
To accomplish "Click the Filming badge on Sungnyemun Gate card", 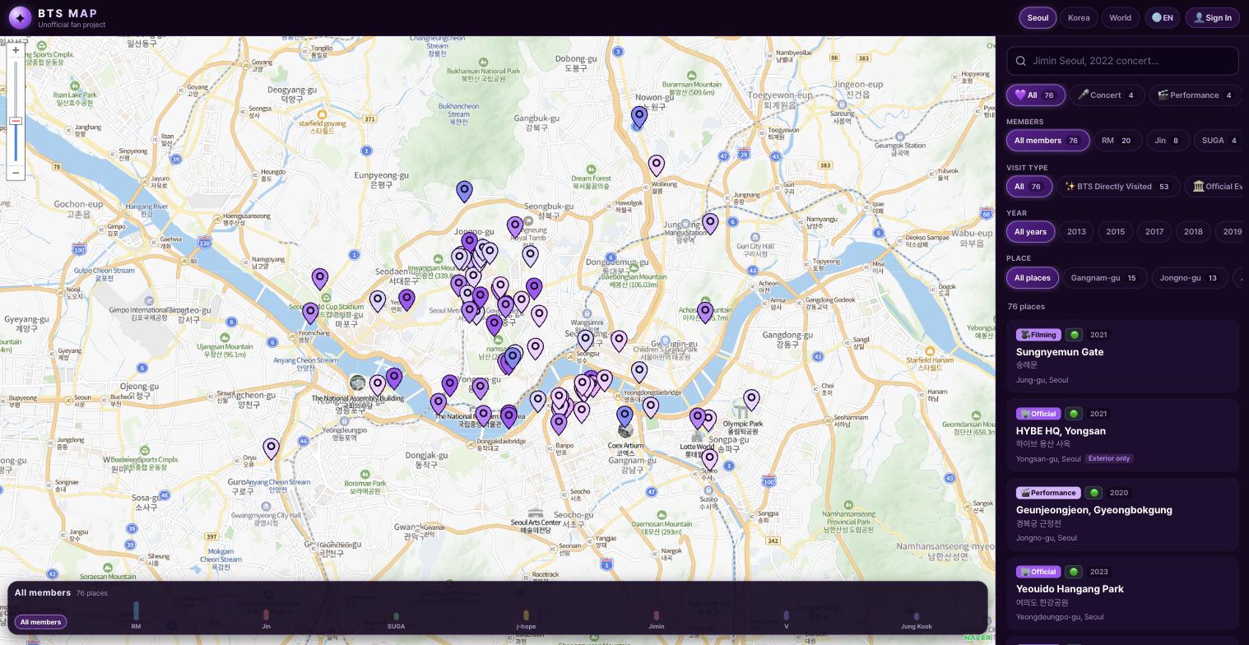I will pos(1038,335).
